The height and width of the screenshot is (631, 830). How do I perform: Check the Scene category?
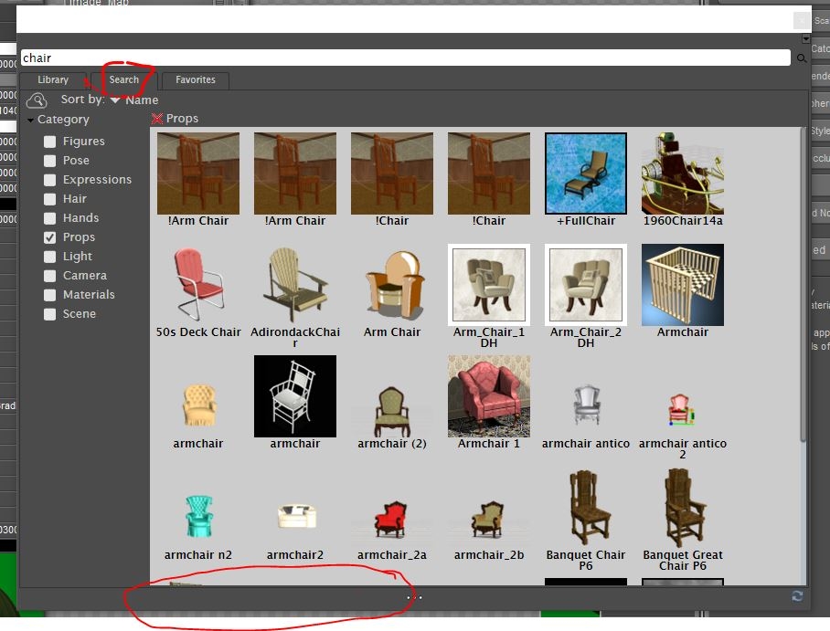[x=49, y=314]
